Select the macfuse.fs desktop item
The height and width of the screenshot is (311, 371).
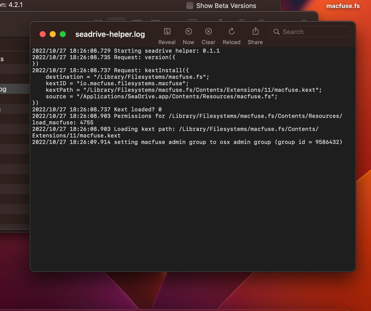click(x=343, y=6)
